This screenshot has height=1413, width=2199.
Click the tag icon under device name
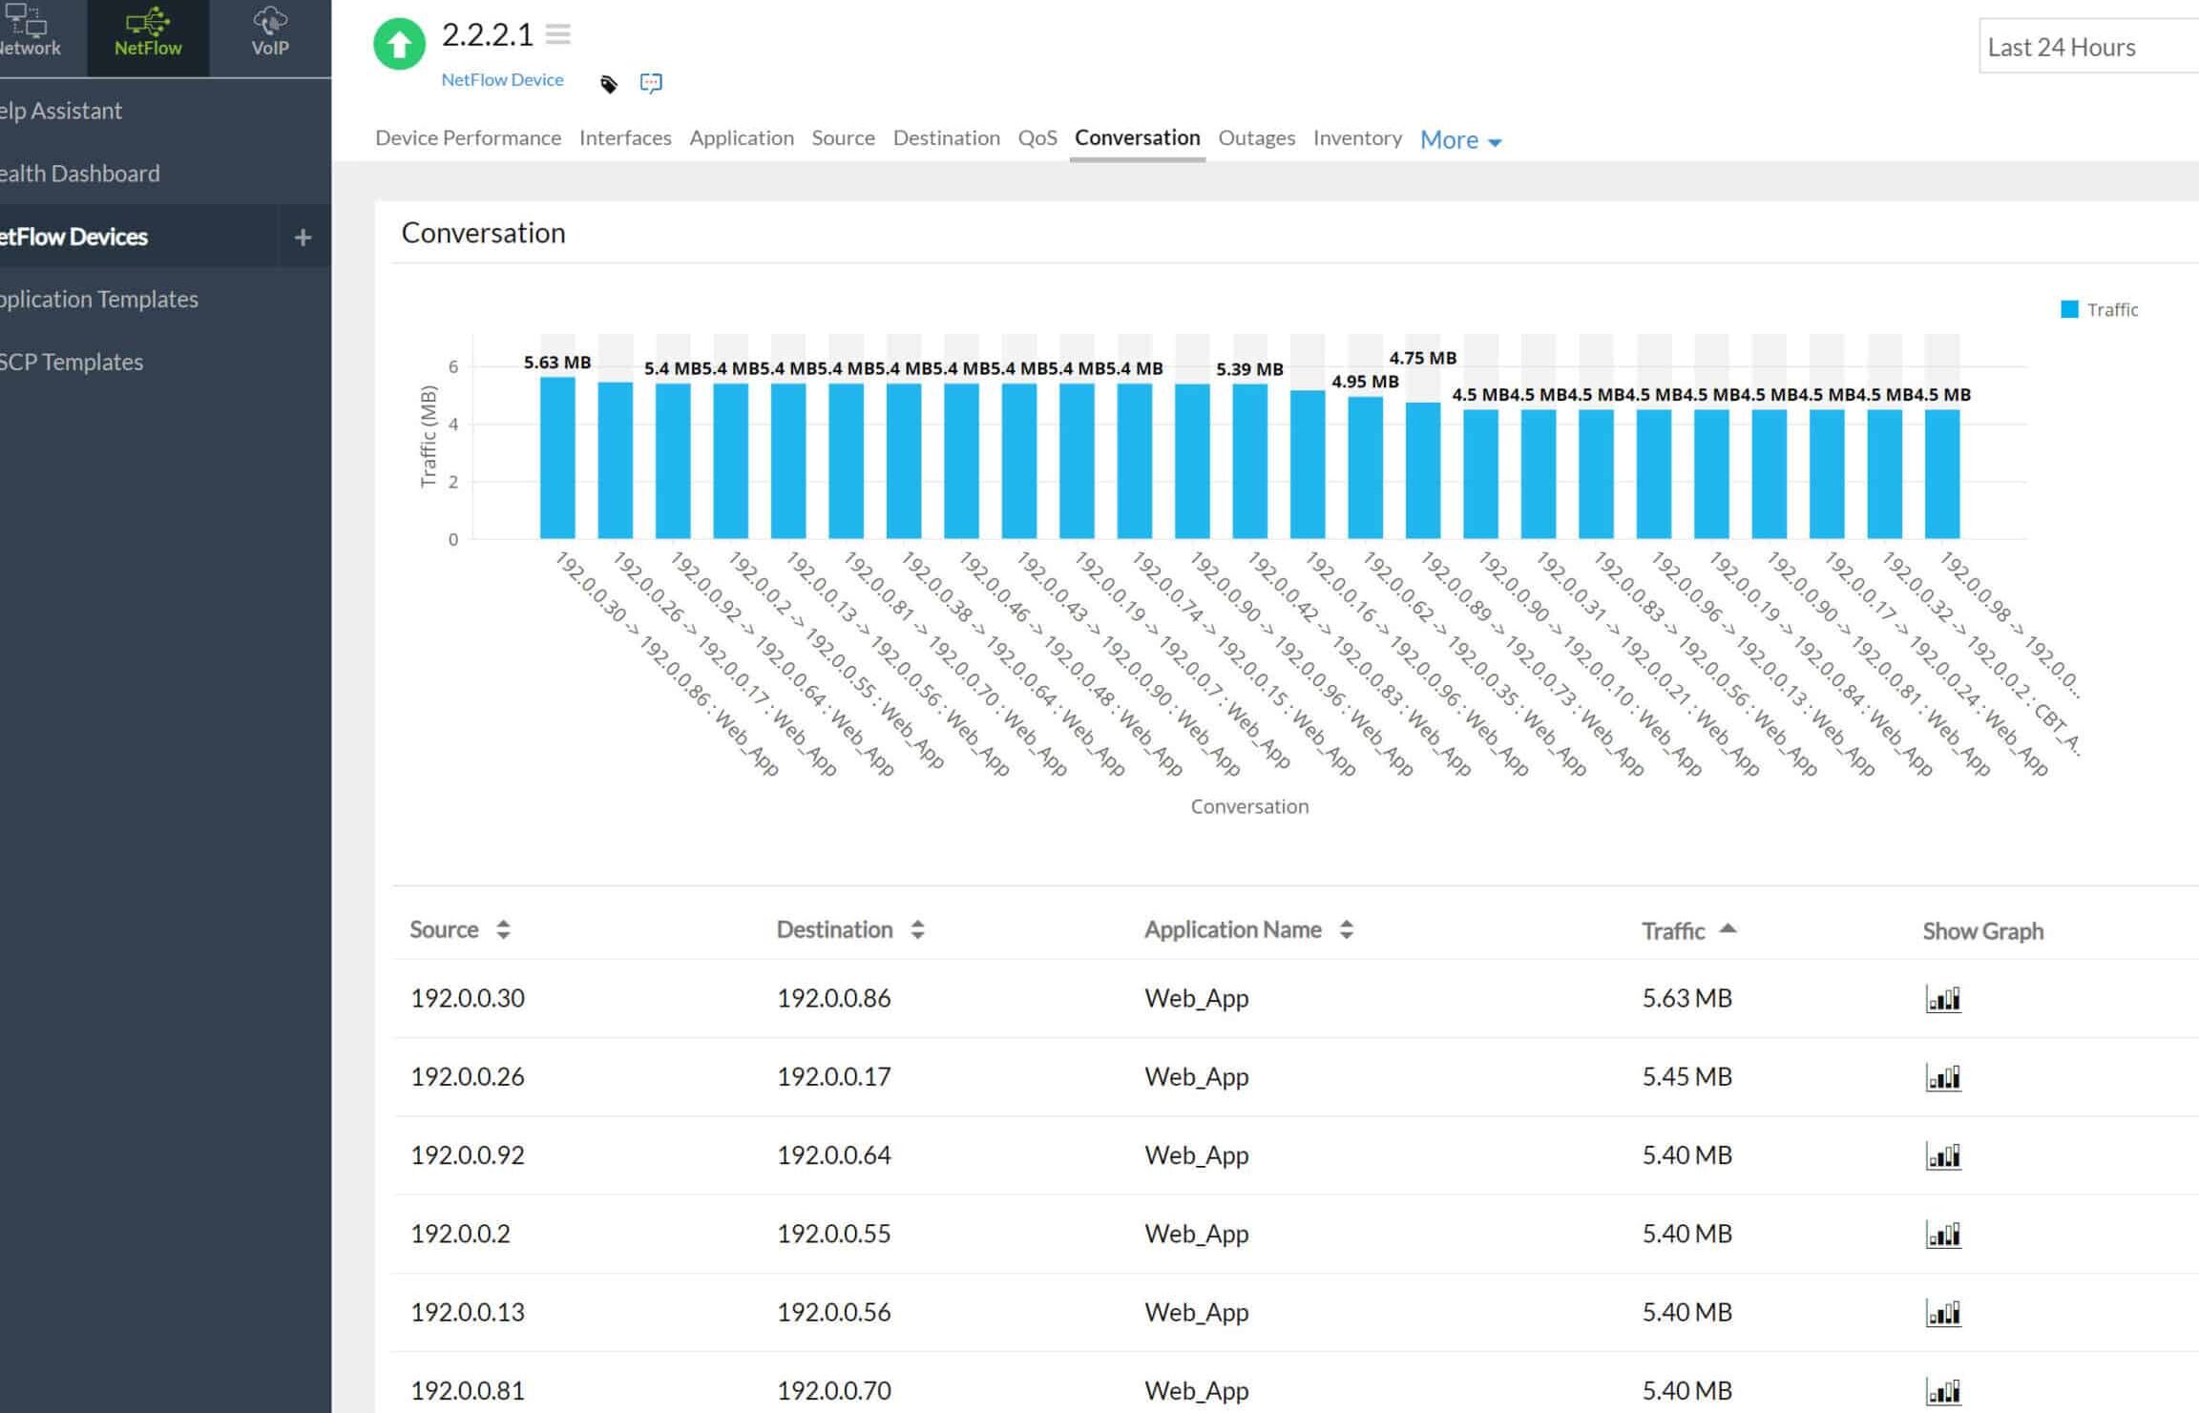click(x=609, y=84)
